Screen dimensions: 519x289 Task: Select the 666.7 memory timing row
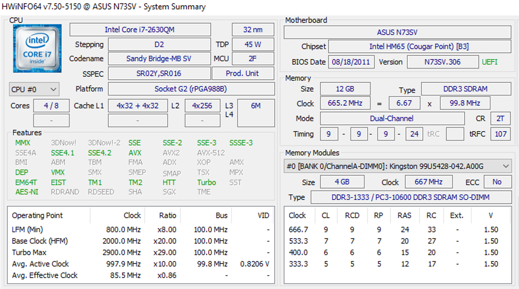pos(397,230)
